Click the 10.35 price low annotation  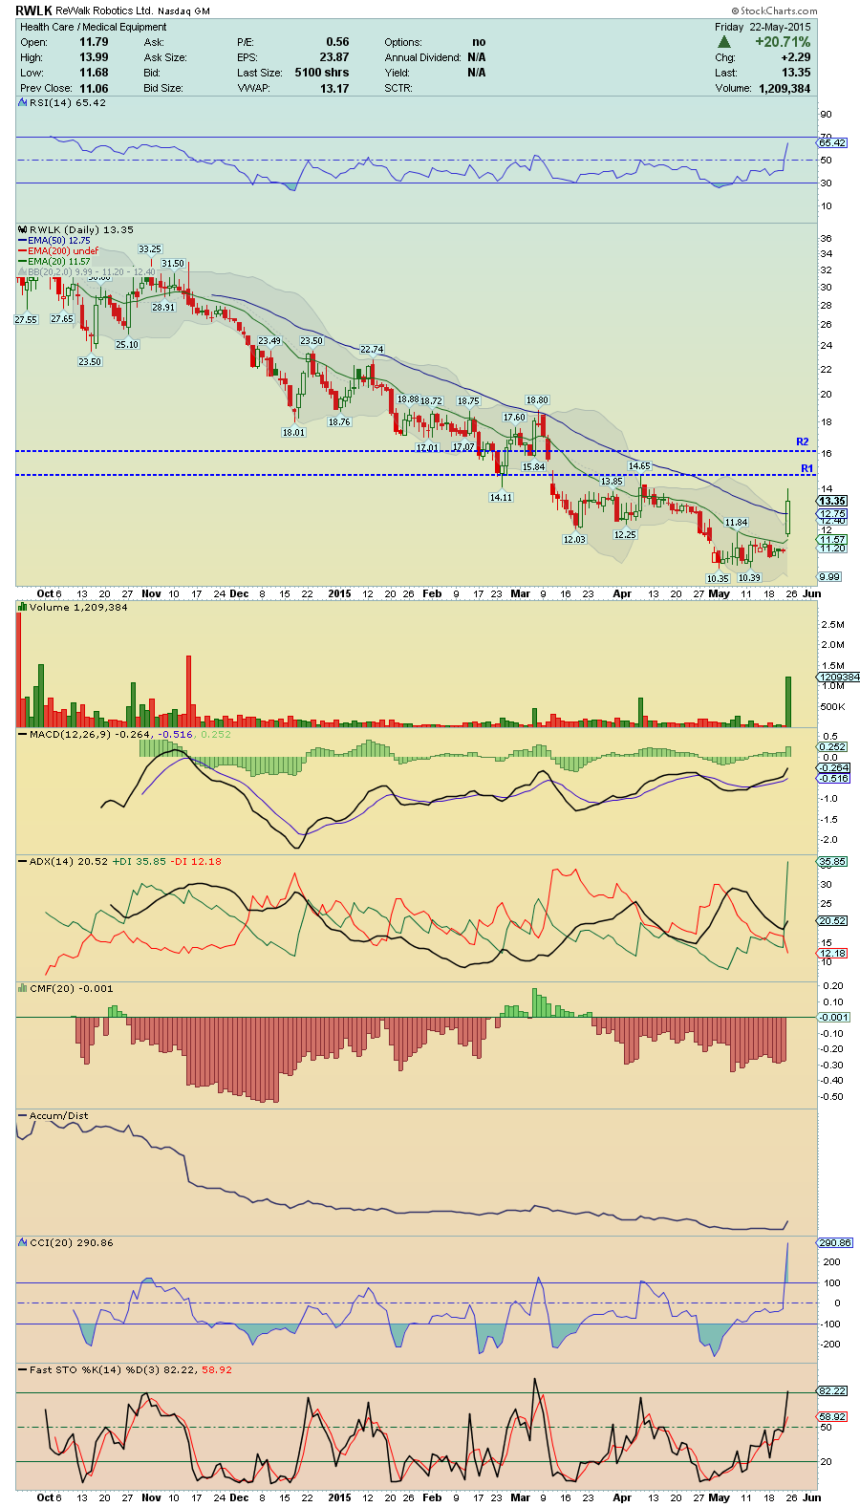point(718,578)
